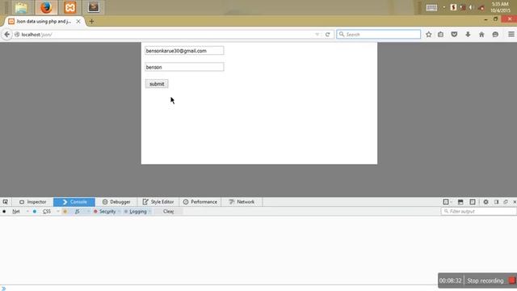Open the volume speaker tray icon
Screen dimensions: 517x291
pyautogui.click(x=471, y=7)
